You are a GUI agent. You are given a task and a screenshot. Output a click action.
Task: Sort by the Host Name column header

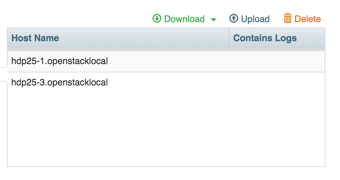pos(35,38)
